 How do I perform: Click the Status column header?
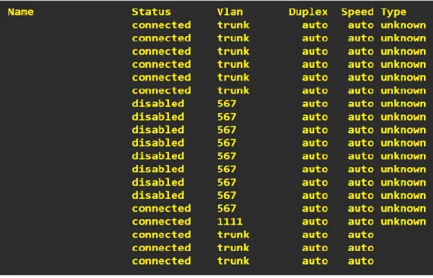click(151, 12)
